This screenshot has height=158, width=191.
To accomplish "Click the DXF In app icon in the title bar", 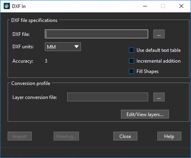I will (x=7, y=6).
